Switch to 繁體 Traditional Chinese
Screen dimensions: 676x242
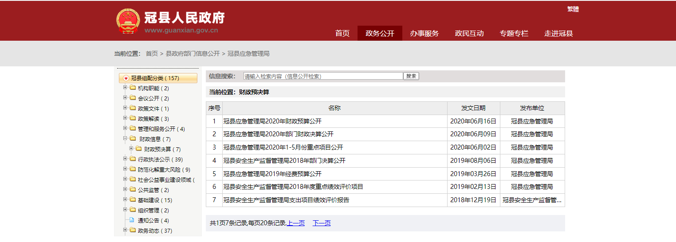click(573, 9)
